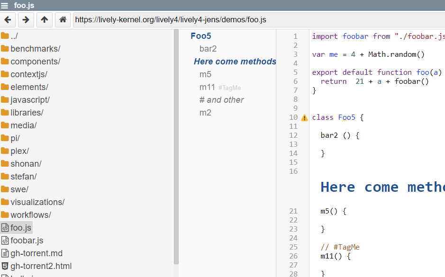The width and height of the screenshot is (445, 277).
Task: Open the components/ folder
Action: 35,62
